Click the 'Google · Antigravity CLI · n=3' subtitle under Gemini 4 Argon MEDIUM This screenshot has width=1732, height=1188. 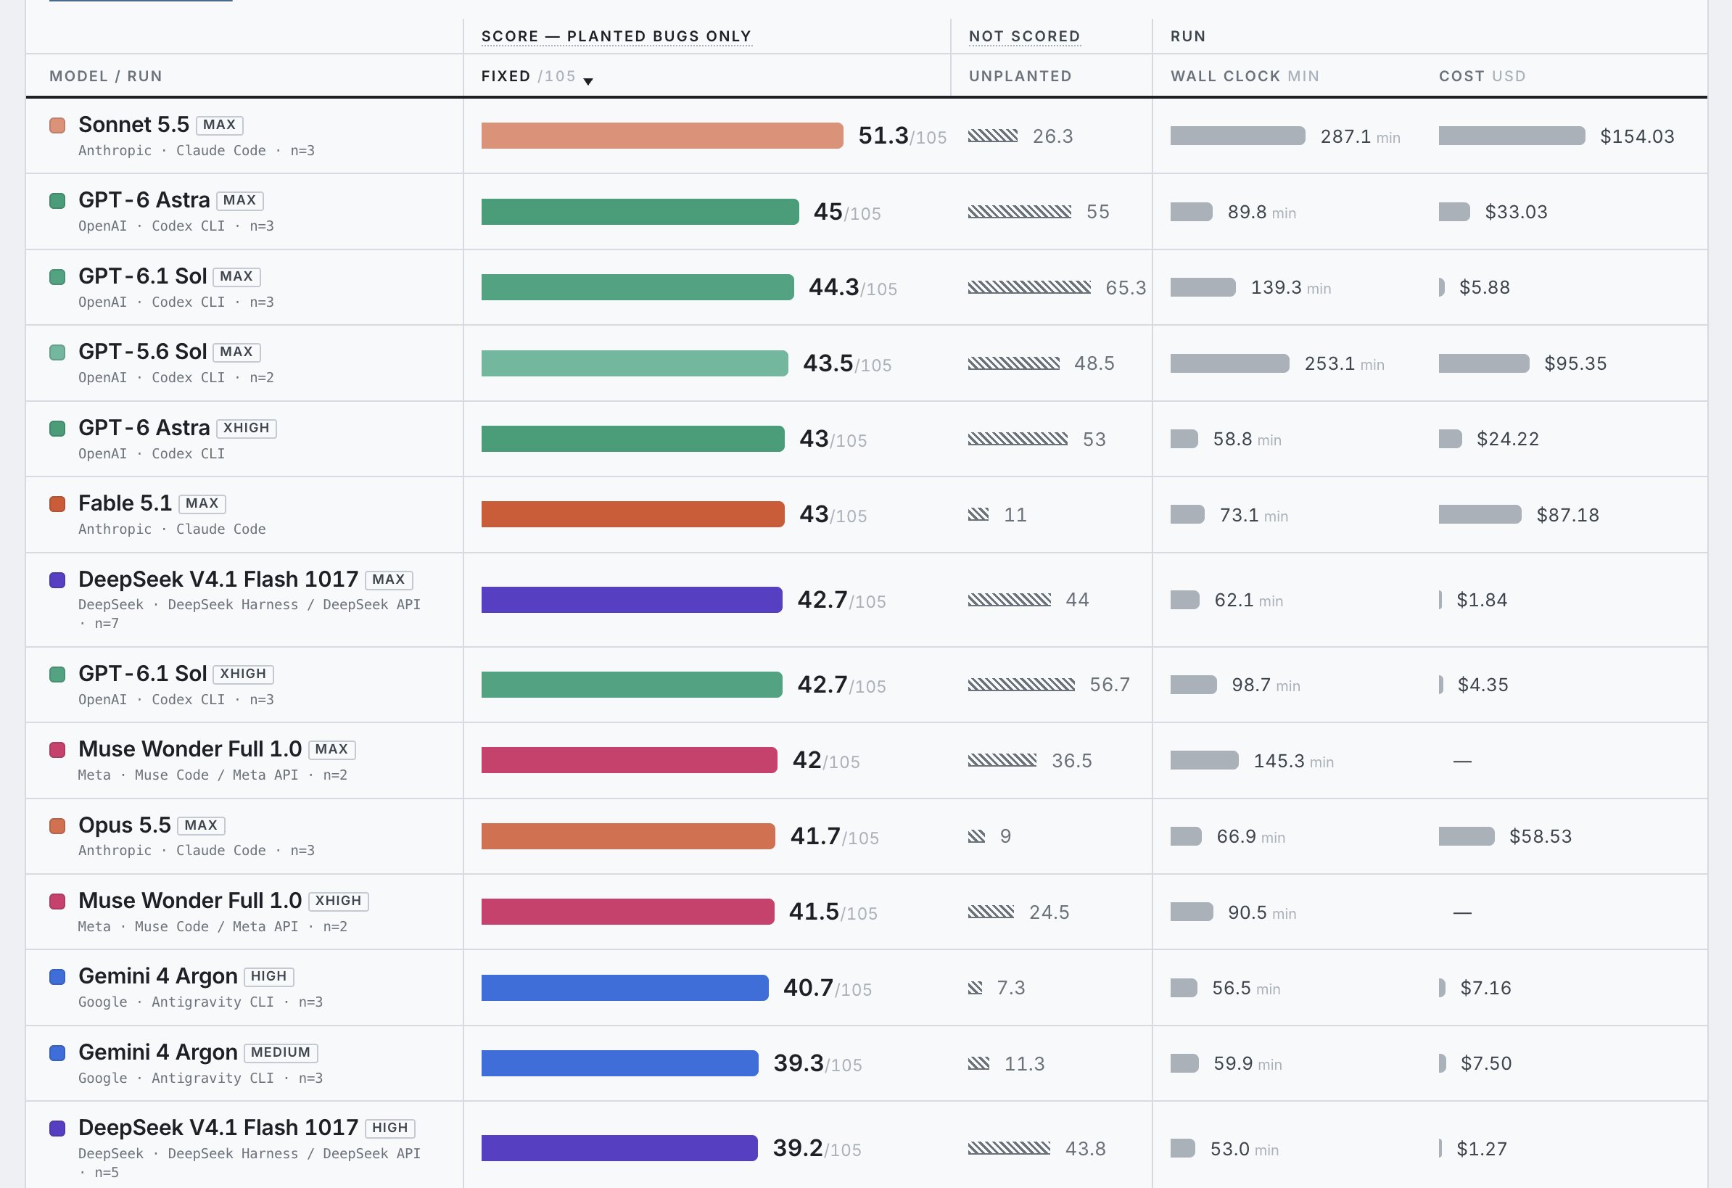[x=199, y=1078]
